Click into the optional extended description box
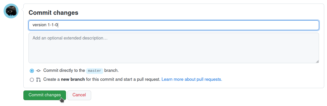 pyautogui.click(x=174, y=51)
